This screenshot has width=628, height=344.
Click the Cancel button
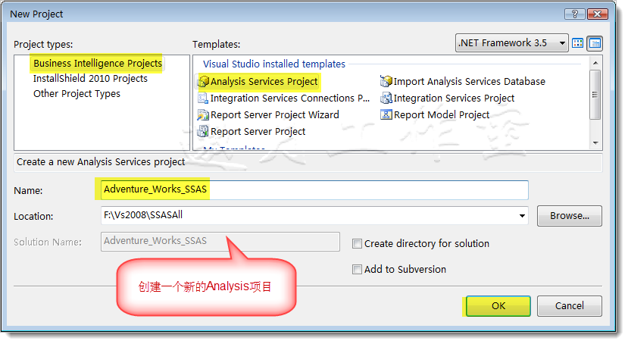569,306
